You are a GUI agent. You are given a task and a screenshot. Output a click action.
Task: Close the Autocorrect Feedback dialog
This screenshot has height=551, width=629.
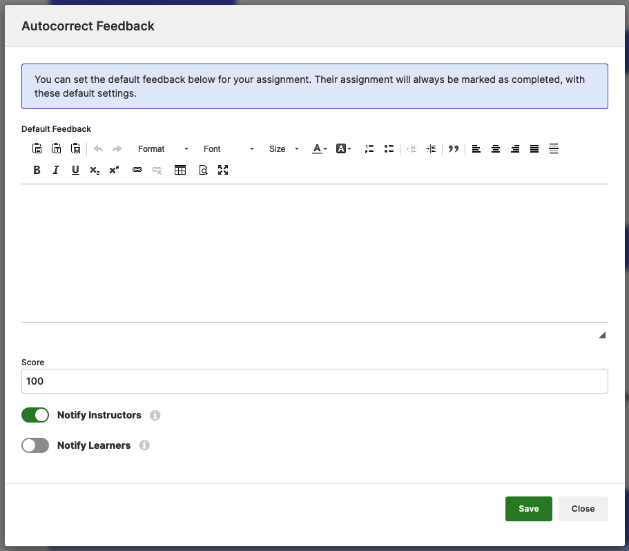(583, 509)
